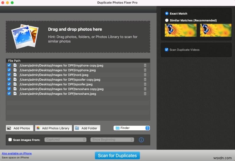235x161 pixels.
Task: Click the Add Folder button
Action: click(x=87, y=128)
